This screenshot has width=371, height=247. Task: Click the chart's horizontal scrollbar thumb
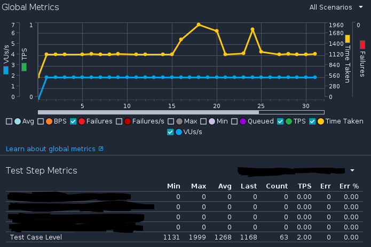point(148,112)
